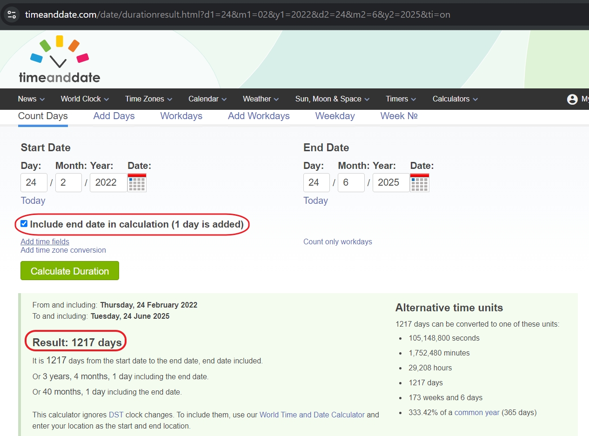Click the Start Date year field
The height and width of the screenshot is (436, 589).
click(108, 182)
